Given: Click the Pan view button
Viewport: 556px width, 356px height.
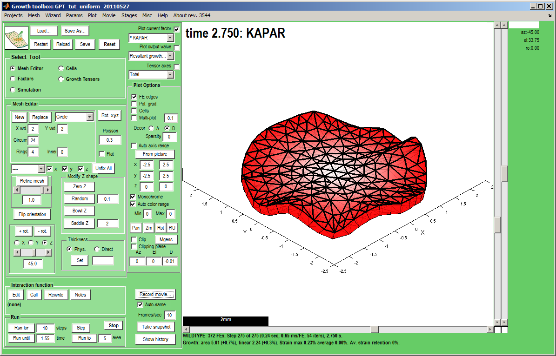Looking at the screenshot, I should click(135, 228).
